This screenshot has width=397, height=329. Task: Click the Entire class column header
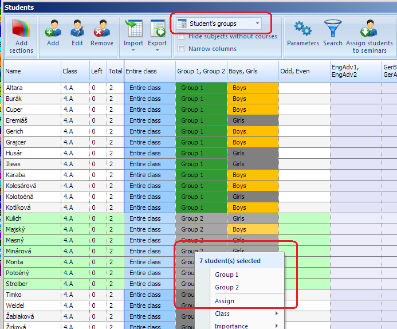(150, 71)
